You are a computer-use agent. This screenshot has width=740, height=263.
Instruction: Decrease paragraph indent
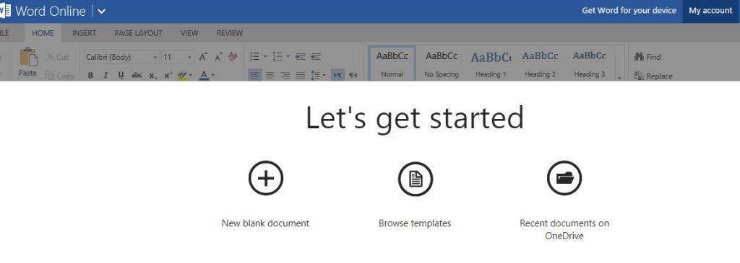click(x=300, y=57)
